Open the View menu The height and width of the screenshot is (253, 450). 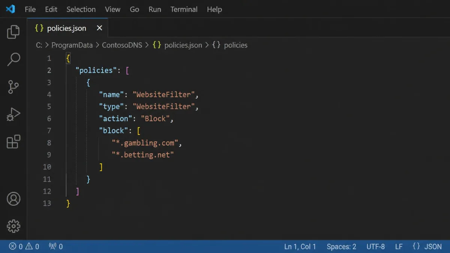pos(112,9)
